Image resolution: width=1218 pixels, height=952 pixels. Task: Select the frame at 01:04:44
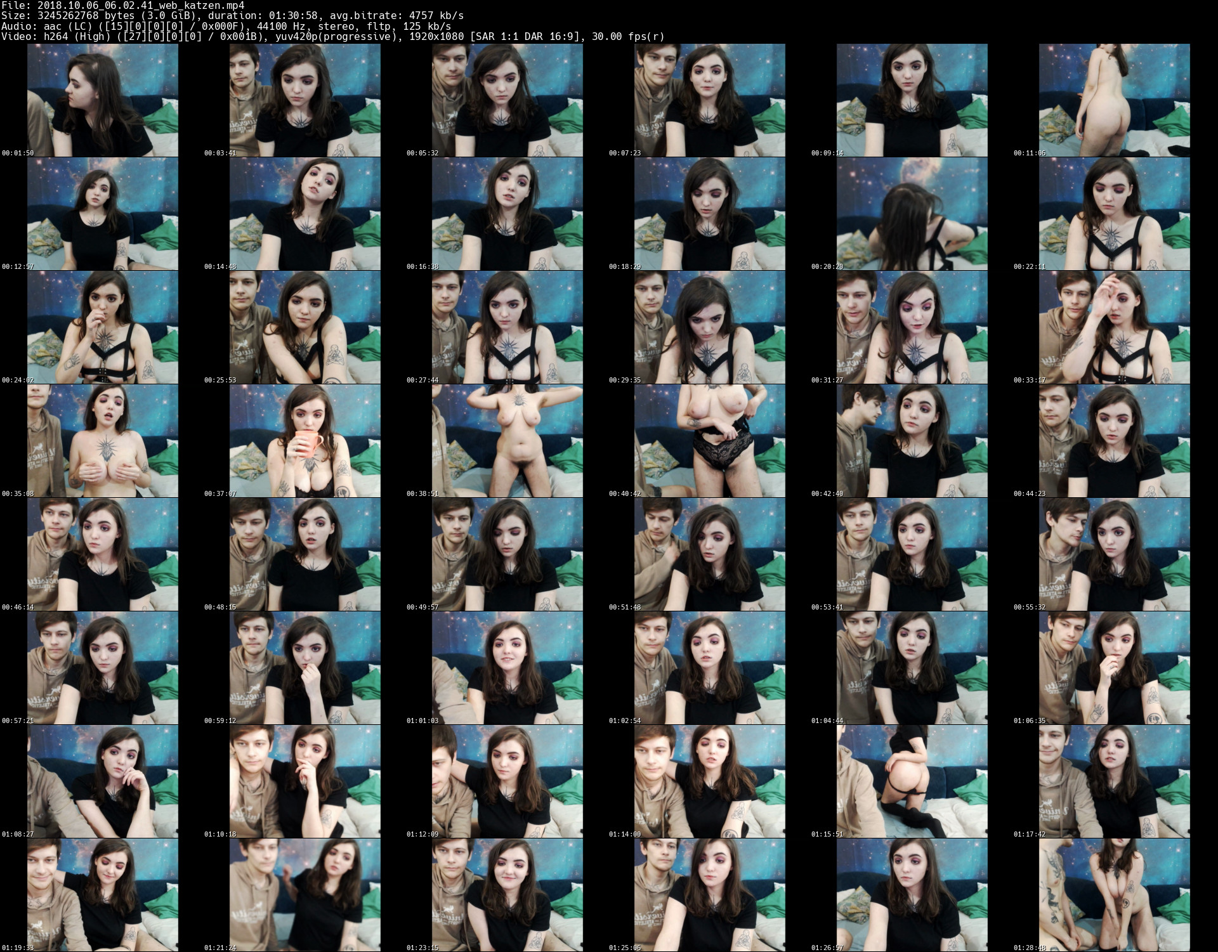pos(912,668)
